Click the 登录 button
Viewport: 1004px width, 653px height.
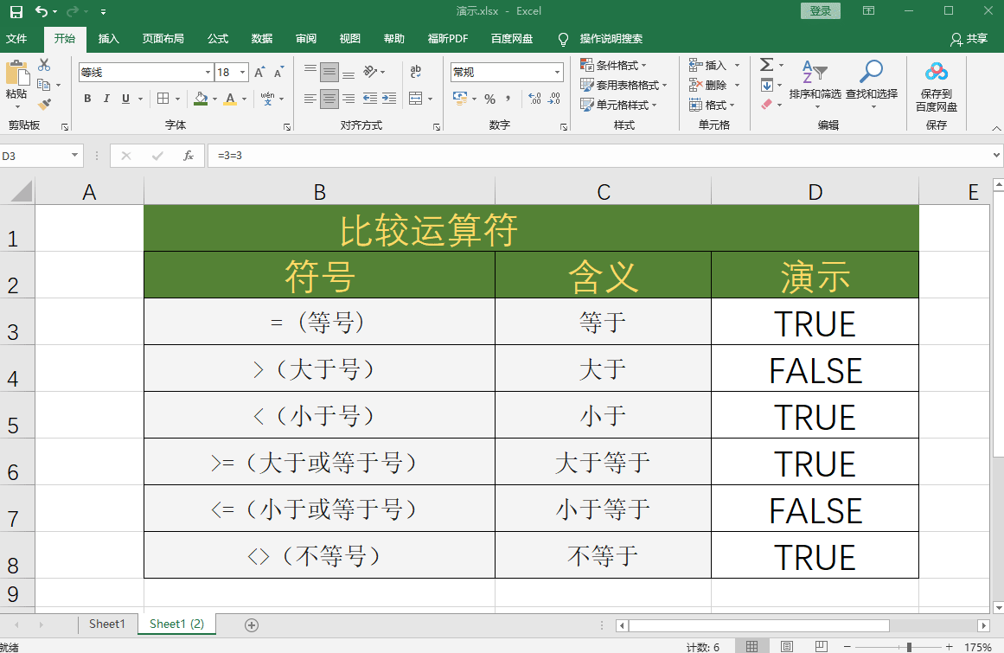(x=819, y=12)
